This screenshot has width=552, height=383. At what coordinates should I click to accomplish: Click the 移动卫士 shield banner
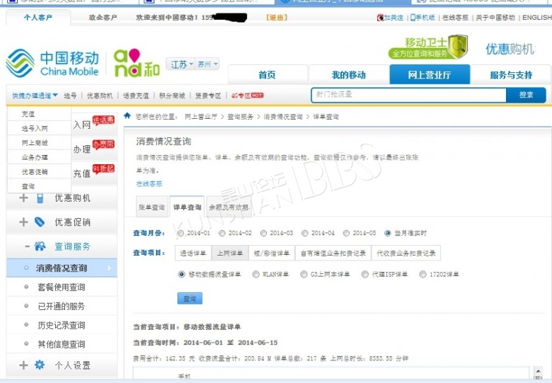click(428, 47)
